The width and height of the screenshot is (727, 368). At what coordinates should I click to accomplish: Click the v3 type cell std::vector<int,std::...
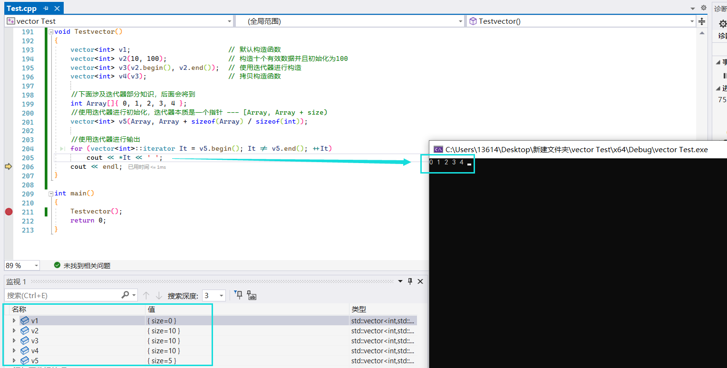(x=383, y=341)
